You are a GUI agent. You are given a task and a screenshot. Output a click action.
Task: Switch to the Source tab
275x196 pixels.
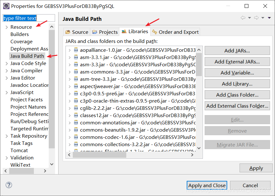pos(77,32)
